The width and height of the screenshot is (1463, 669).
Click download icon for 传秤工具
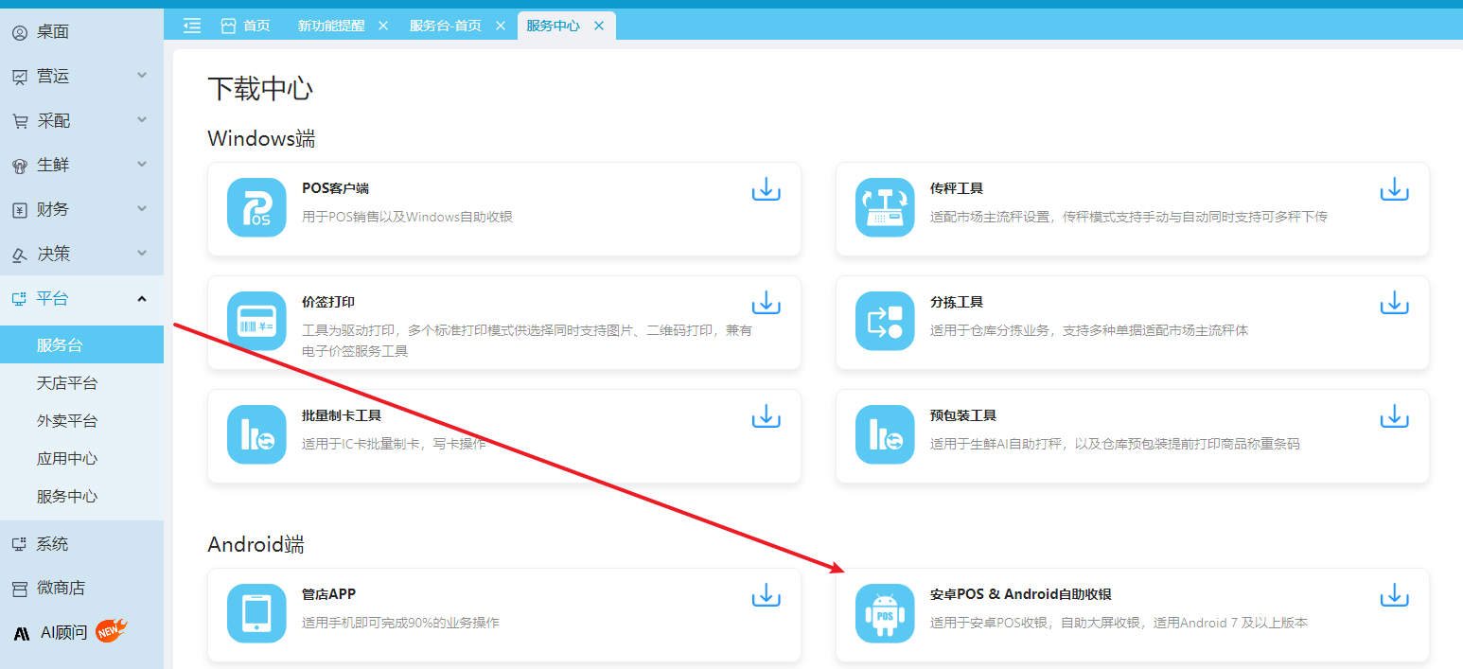[x=1394, y=189]
